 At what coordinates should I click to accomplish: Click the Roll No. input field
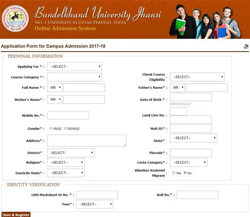197,195
